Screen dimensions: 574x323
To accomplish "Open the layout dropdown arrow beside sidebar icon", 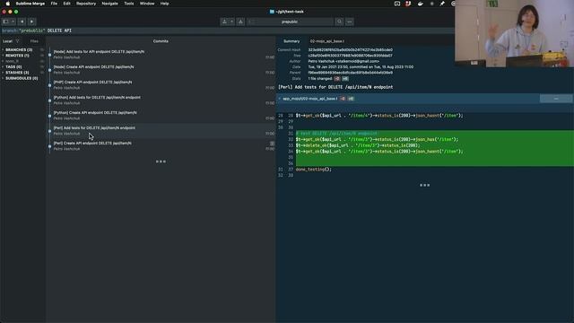I will point(13,22).
